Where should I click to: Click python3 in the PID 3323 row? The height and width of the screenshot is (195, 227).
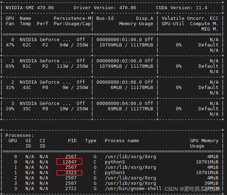(115, 173)
